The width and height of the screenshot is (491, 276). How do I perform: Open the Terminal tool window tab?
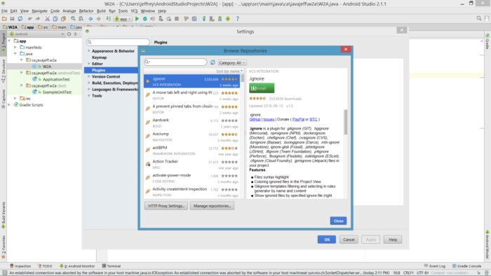[112, 266]
